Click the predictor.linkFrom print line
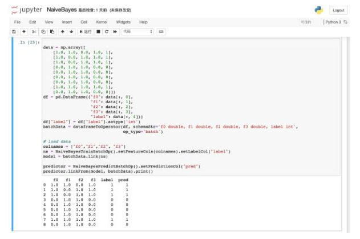 (98, 172)
